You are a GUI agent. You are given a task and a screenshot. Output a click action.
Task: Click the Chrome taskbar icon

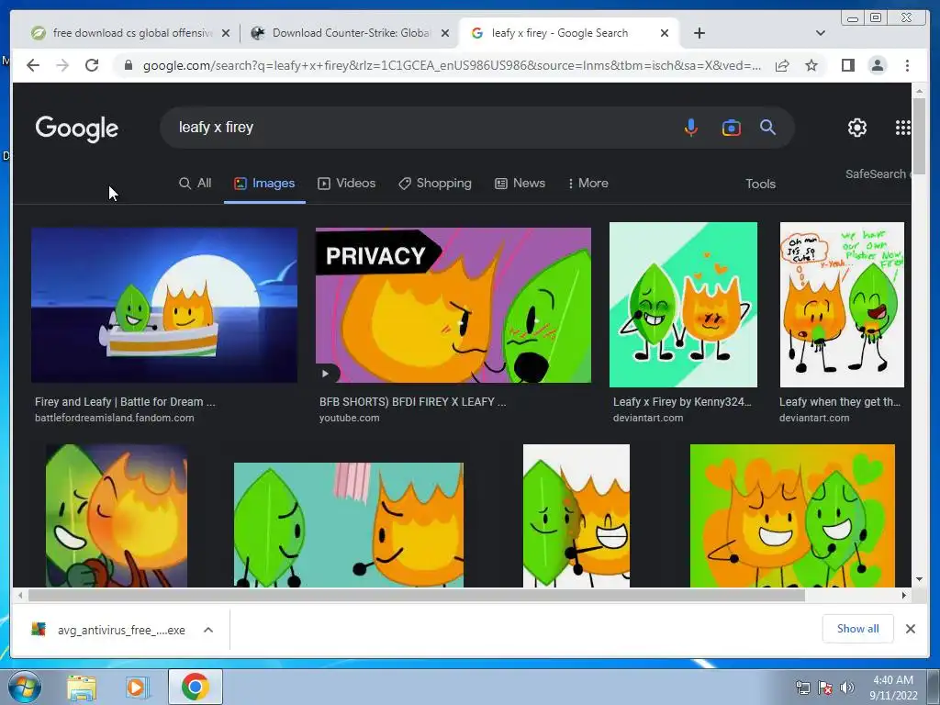[195, 687]
